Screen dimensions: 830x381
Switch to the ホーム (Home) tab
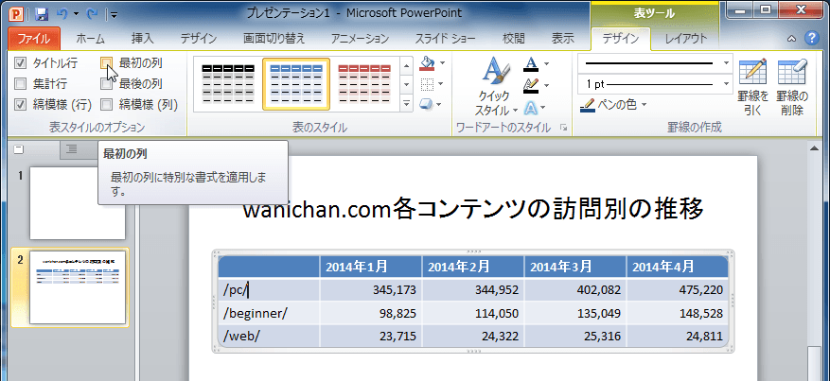point(91,39)
